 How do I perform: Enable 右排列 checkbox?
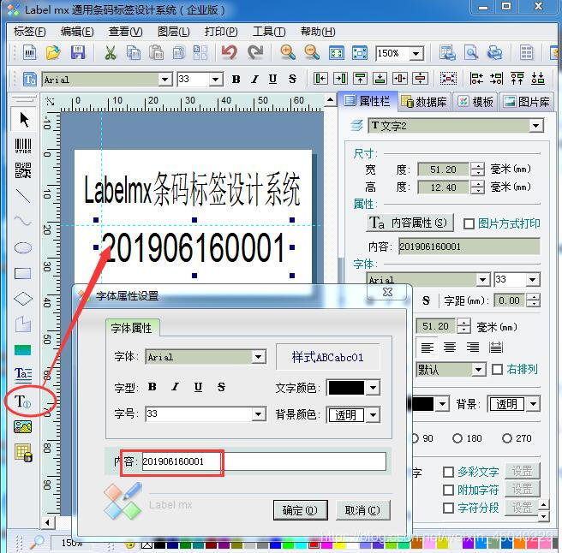click(x=497, y=369)
